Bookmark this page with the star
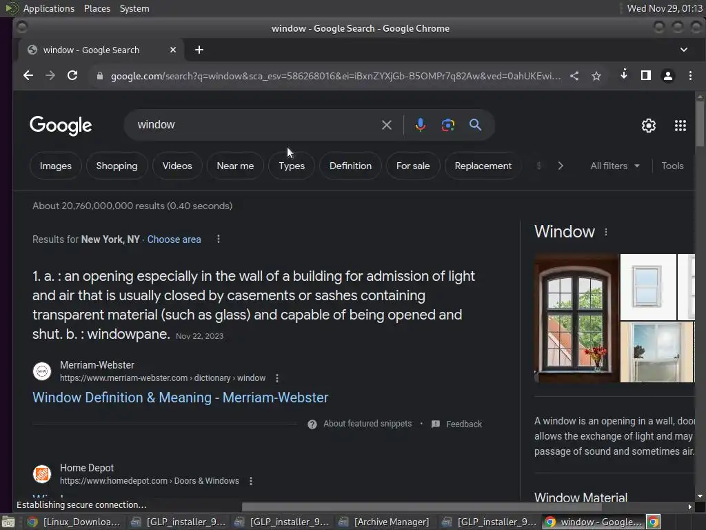 [x=596, y=76]
